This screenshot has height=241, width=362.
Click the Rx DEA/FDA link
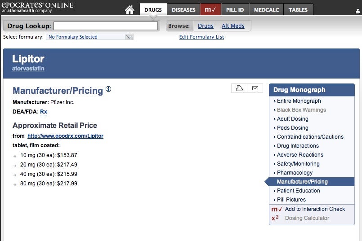[x=44, y=111]
